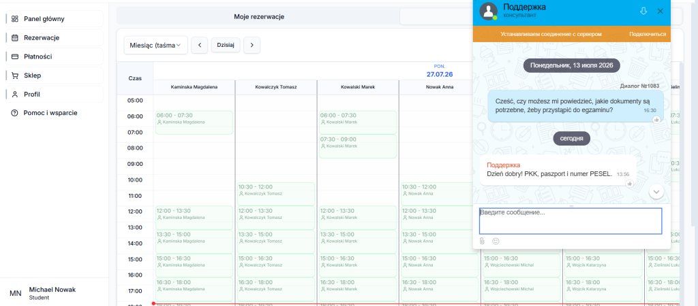
Task: Open Sklep cart icon in sidebar
Action: tap(15, 75)
